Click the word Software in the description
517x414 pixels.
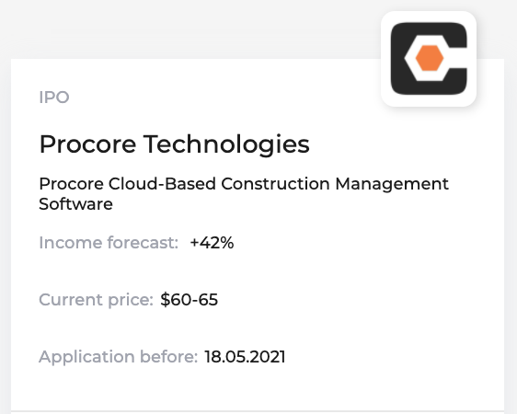[x=75, y=203]
